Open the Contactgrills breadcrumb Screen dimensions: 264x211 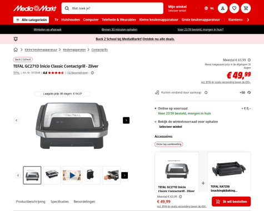pyautogui.click(x=99, y=49)
